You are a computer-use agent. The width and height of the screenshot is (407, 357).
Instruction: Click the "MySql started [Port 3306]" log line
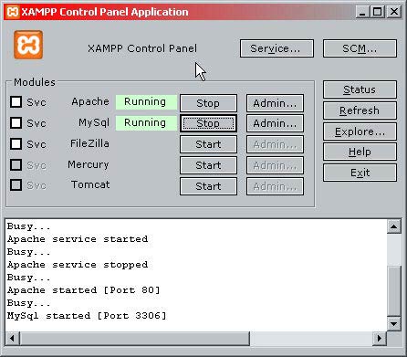(x=87, y=316)
